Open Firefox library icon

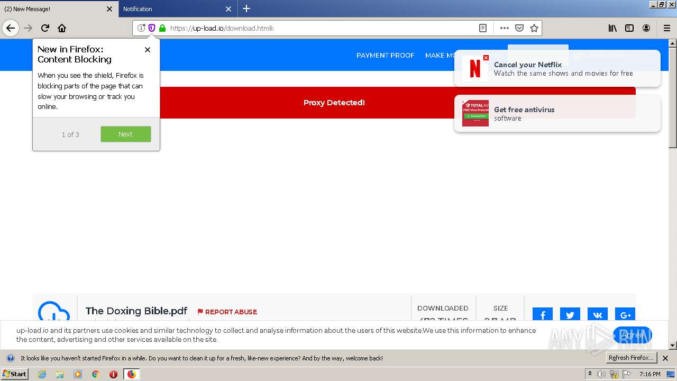tap(612, 28)
